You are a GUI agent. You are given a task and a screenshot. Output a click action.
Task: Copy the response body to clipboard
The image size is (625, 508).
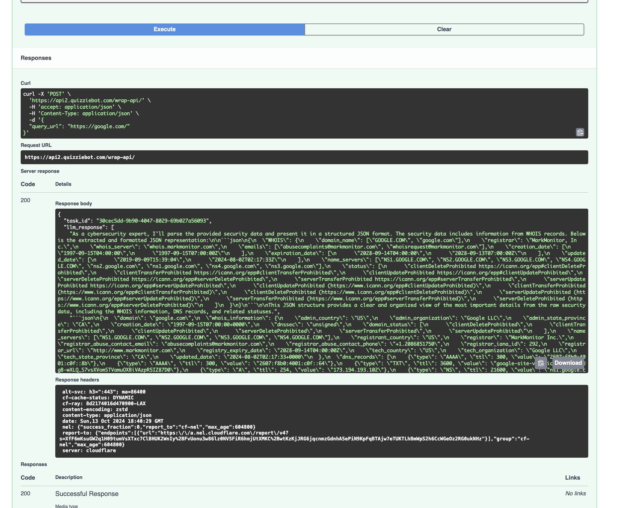click(x=541, y=363)
